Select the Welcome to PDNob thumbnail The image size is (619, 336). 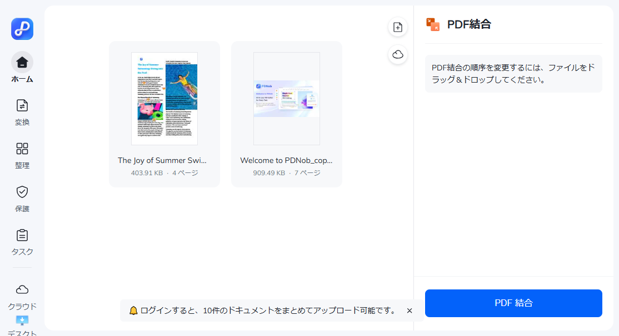click(286, 98)
